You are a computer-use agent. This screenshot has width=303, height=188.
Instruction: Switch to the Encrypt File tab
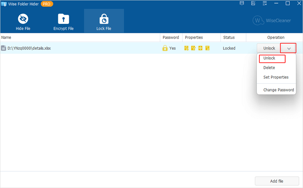tap(63, 22)
